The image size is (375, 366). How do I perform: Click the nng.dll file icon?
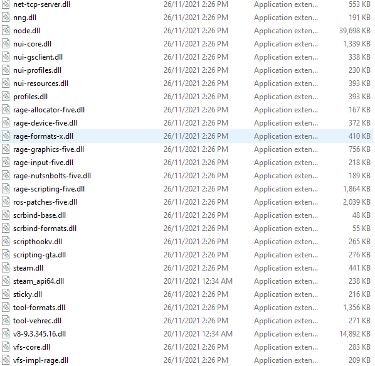pos(6,18)
